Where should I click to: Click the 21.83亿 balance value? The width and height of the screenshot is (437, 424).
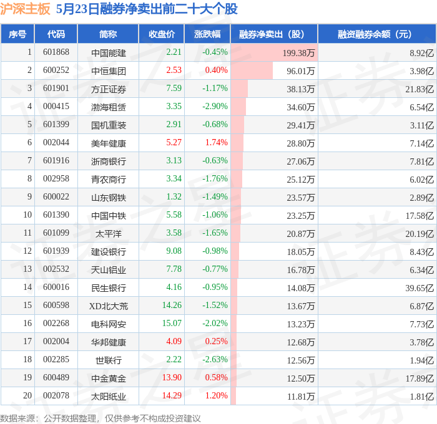click(420, 89)
